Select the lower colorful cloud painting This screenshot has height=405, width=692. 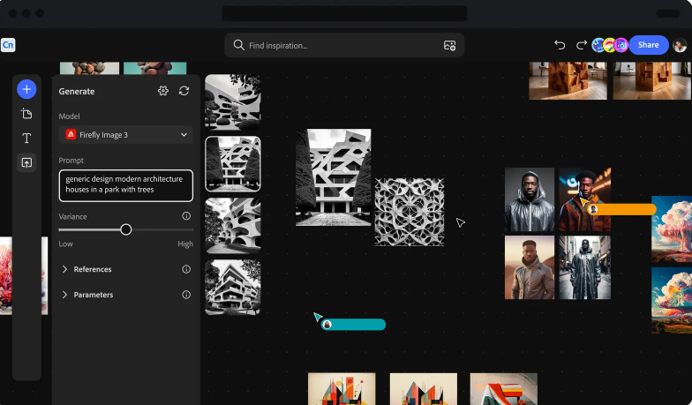(672, 300)
